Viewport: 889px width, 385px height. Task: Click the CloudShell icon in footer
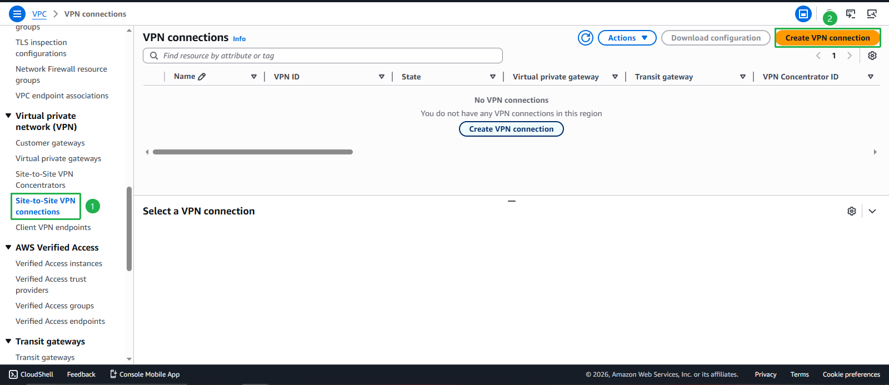click(x=13, y=374)
